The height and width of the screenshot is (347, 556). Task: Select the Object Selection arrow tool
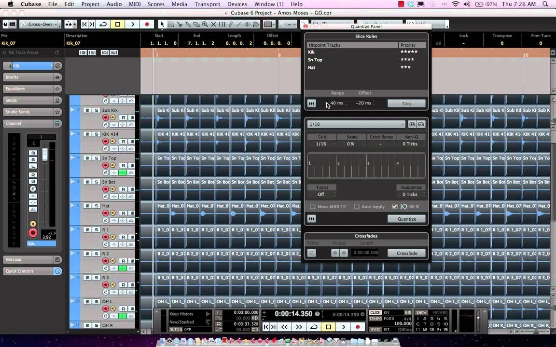[162, 24]
